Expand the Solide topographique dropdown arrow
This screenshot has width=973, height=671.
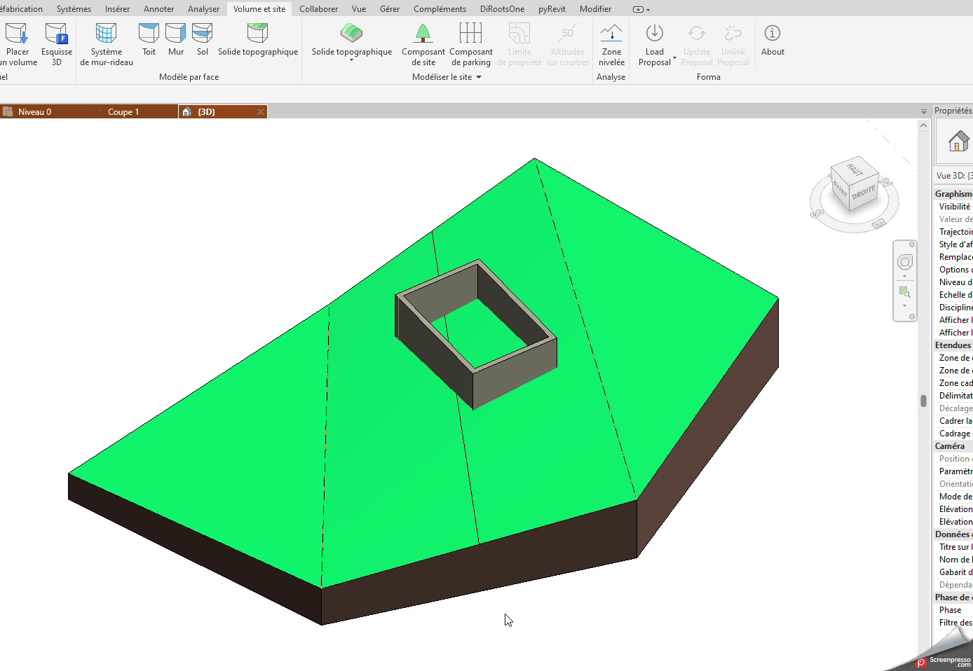coord(352,60)
